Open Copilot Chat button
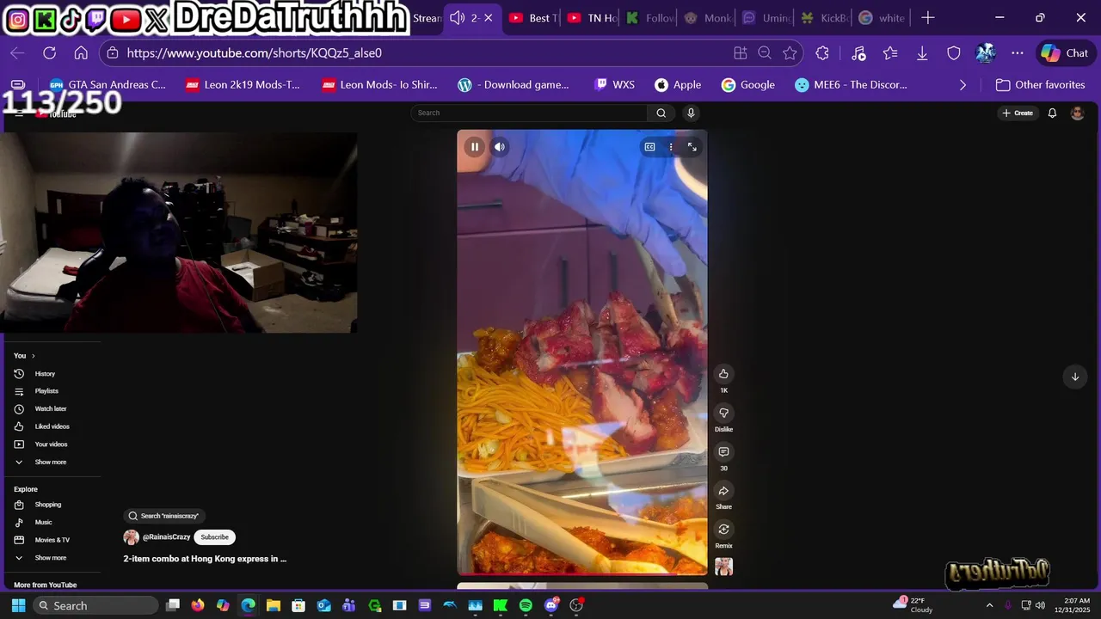 tap(1065, 53)
